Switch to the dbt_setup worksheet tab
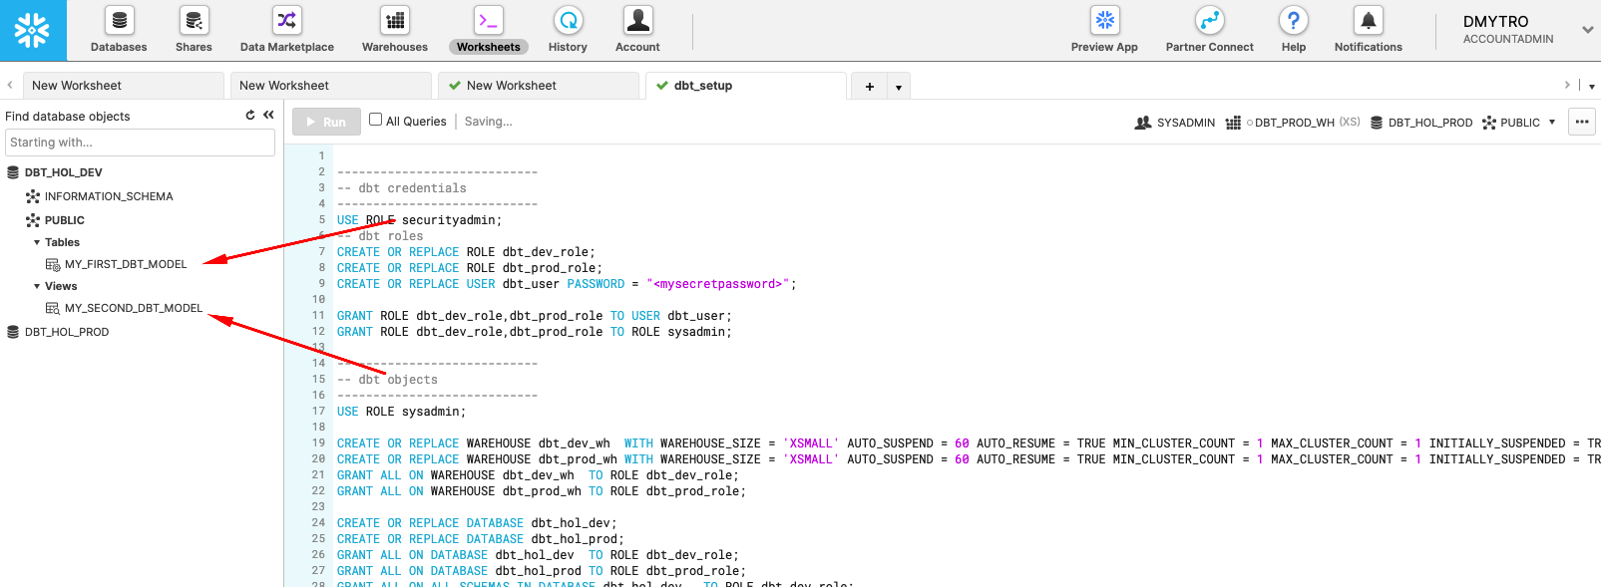Viewport: 1601px width, 587px height. tap(703, 86)
